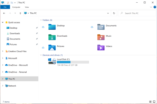157x104 pixels.
Task: Switch to details view in status bar
Action: [150, 102]
